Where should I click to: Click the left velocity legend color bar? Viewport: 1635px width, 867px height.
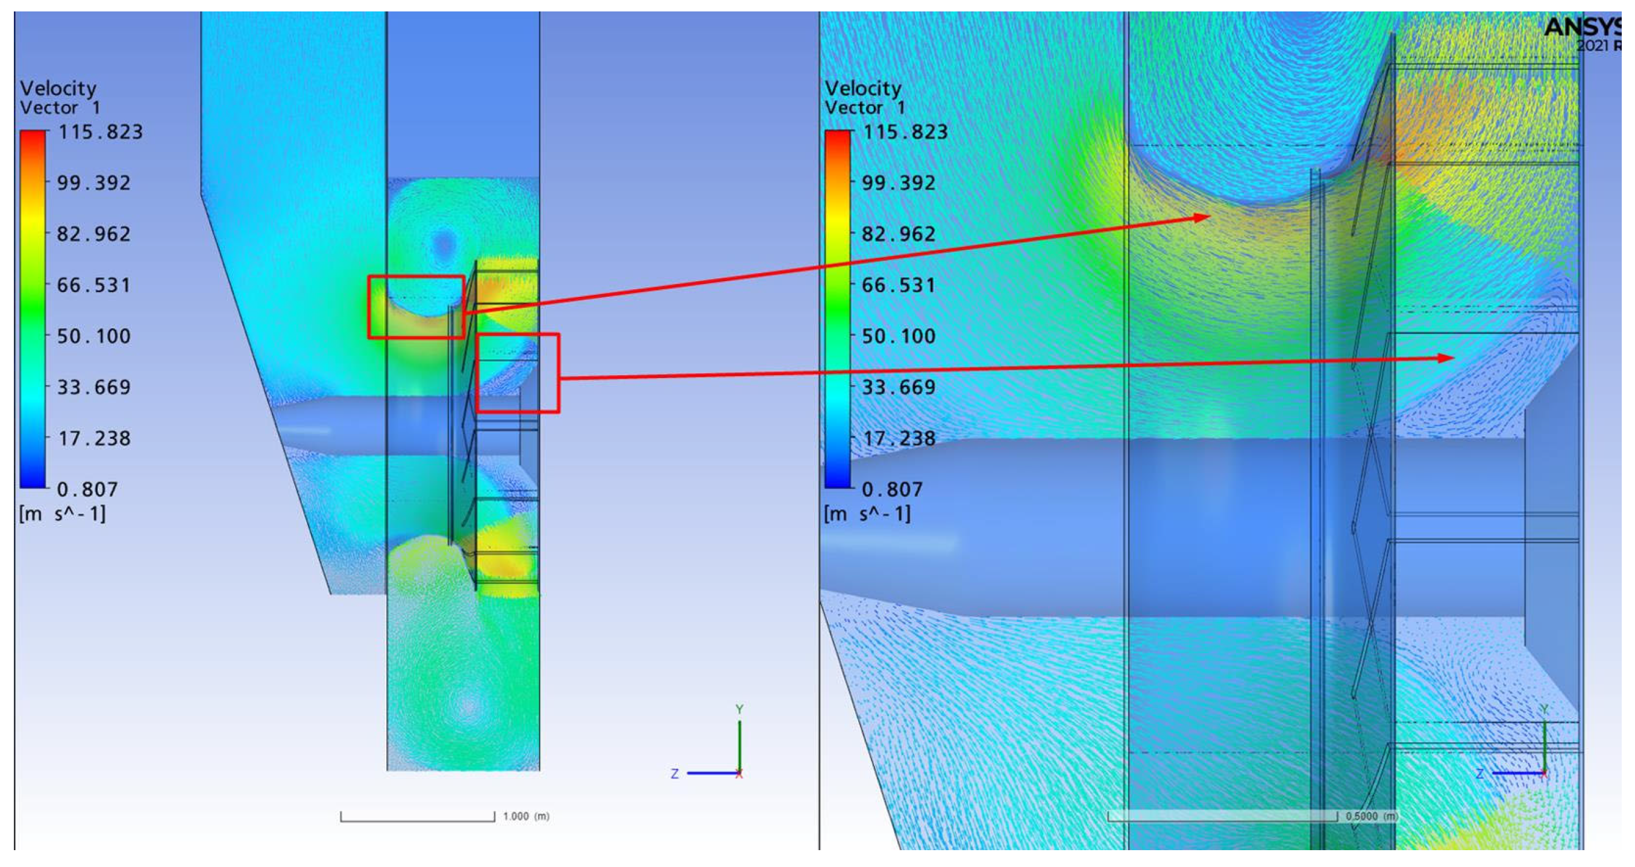coord(33,309)
